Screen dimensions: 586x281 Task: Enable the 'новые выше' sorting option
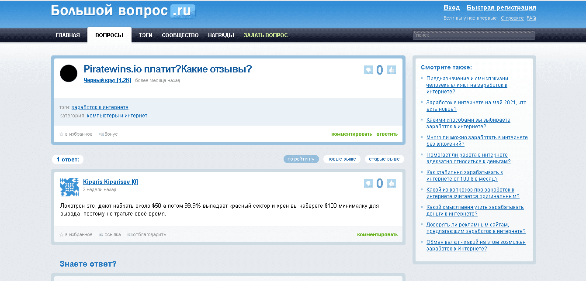pos(342,159)
